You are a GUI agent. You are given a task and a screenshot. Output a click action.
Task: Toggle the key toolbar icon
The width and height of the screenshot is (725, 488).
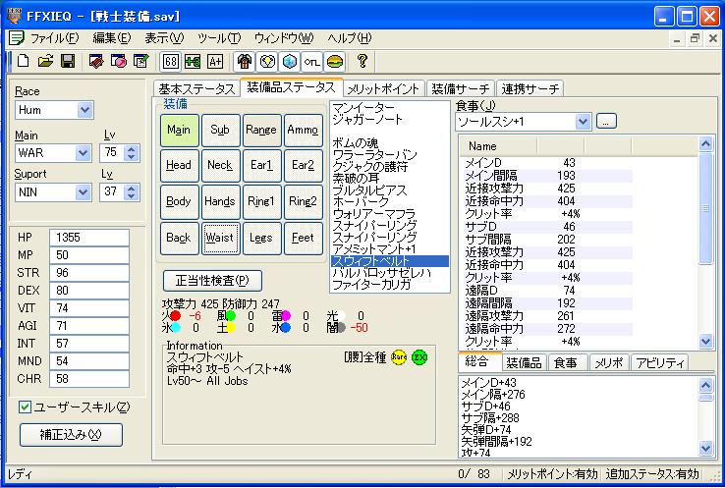311,62
